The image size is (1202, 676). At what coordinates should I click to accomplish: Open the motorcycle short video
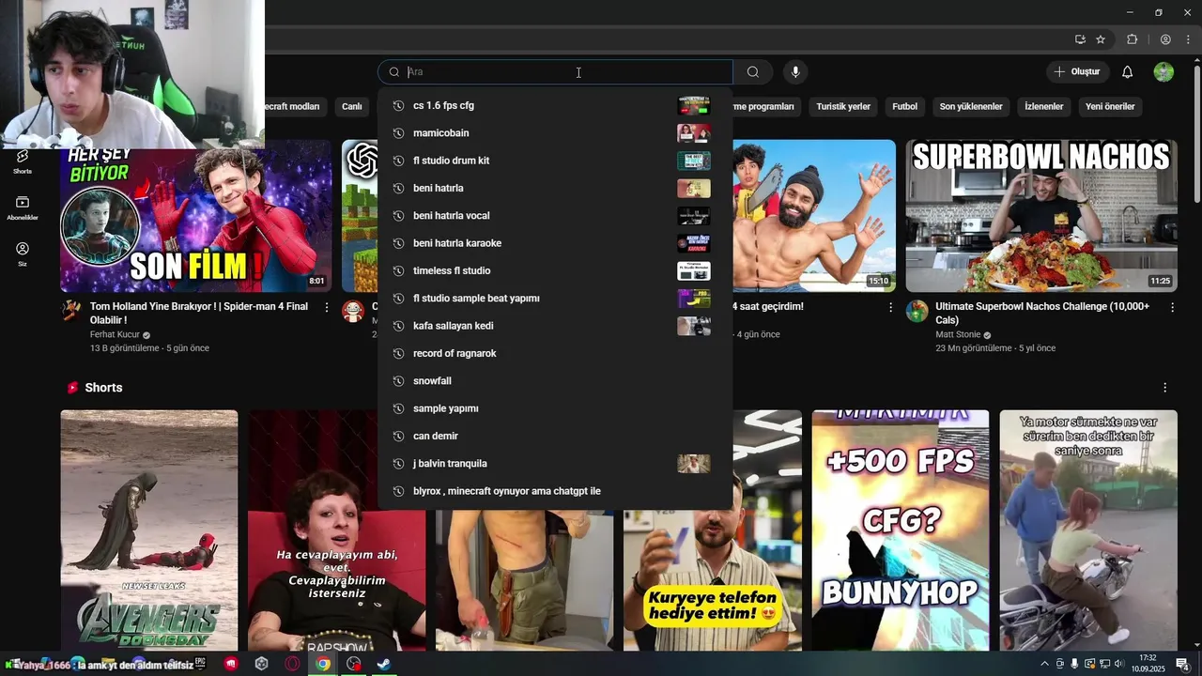1088,530
